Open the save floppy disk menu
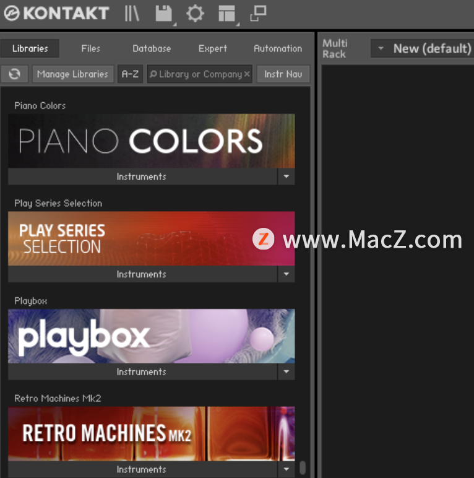 164,14
